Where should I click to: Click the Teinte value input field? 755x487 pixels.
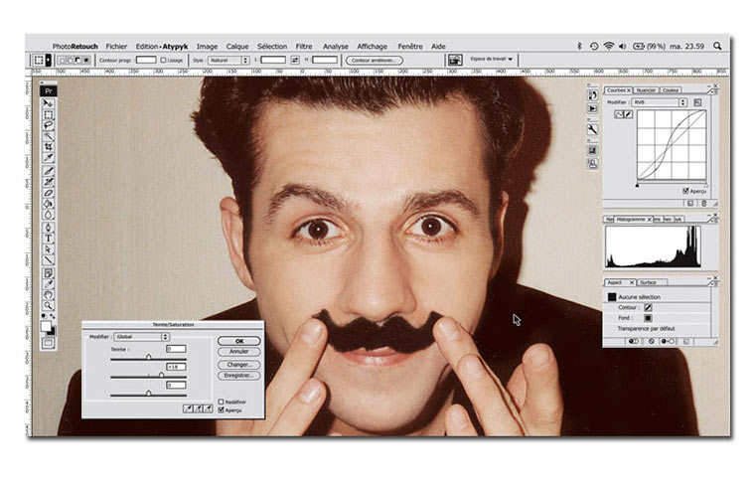[176, 349]
